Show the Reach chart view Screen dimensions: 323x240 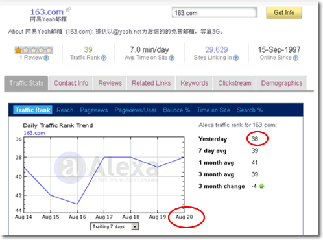tap(65, 110)
